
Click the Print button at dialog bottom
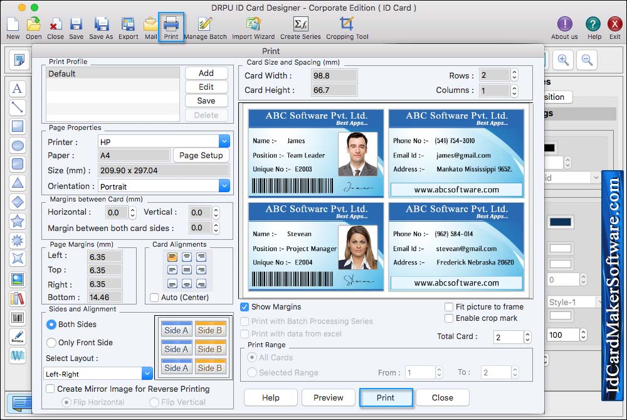pyautogui.click(x=386, y=397)
